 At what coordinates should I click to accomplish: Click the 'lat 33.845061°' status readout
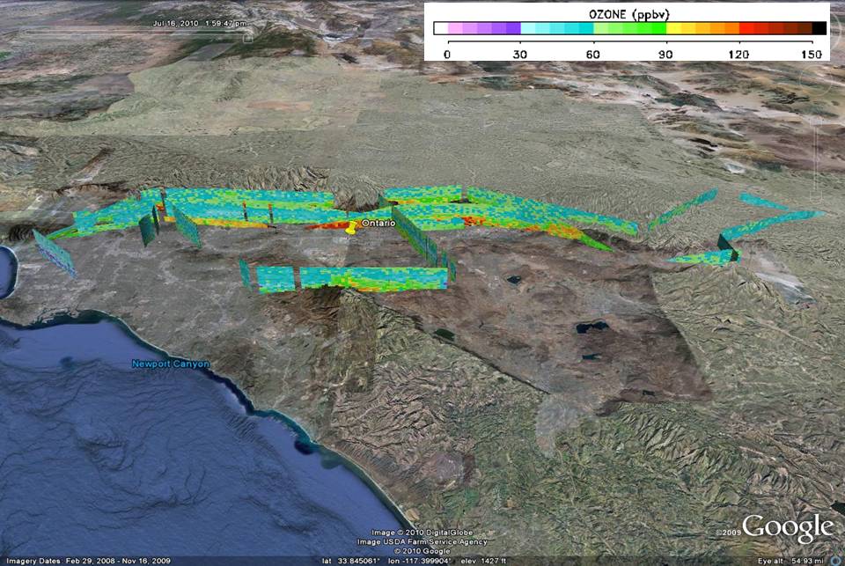[x=351, y=561]
